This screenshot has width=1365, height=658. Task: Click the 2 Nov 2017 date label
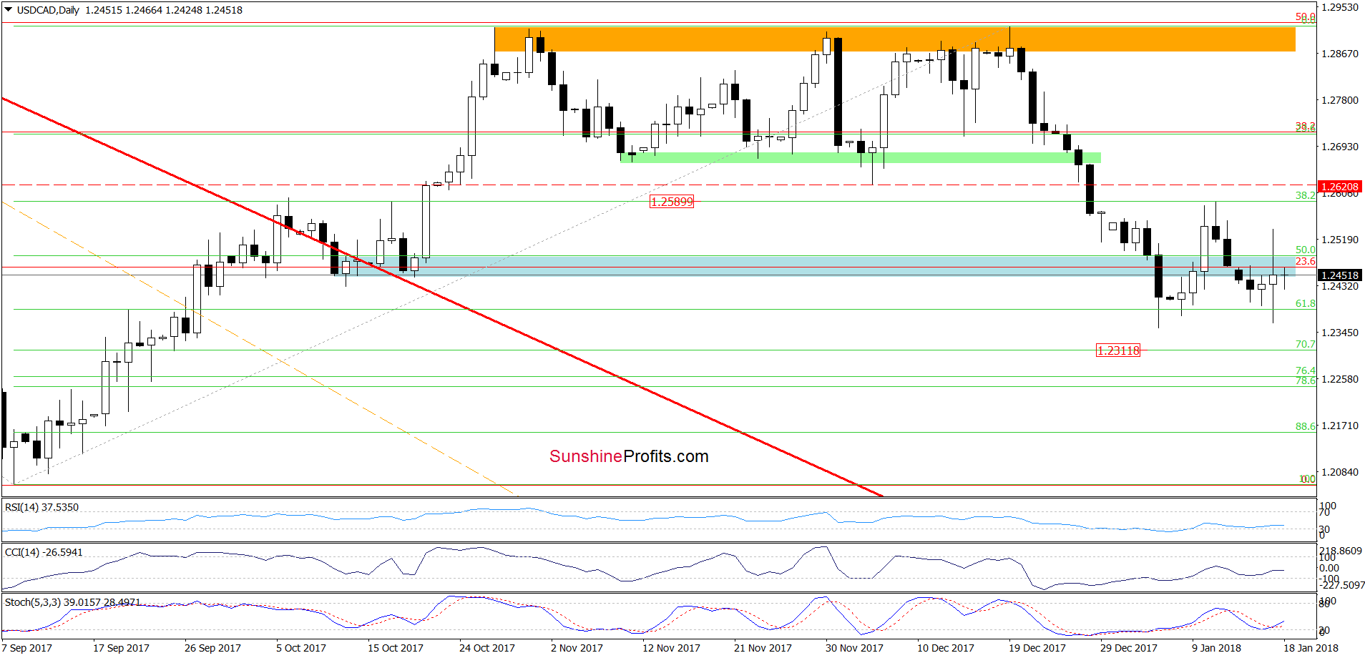(577, 648)
